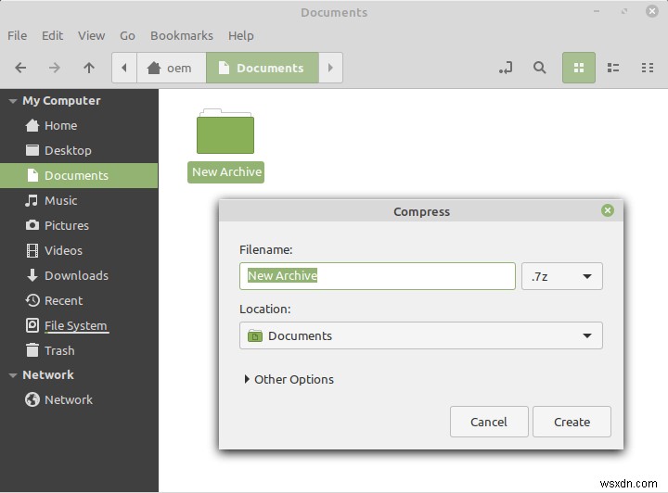Image resolution: width=668 pixels, height=493 pixels.
Task: Open the search magnifier in toolbar
Action: point(539,68)
